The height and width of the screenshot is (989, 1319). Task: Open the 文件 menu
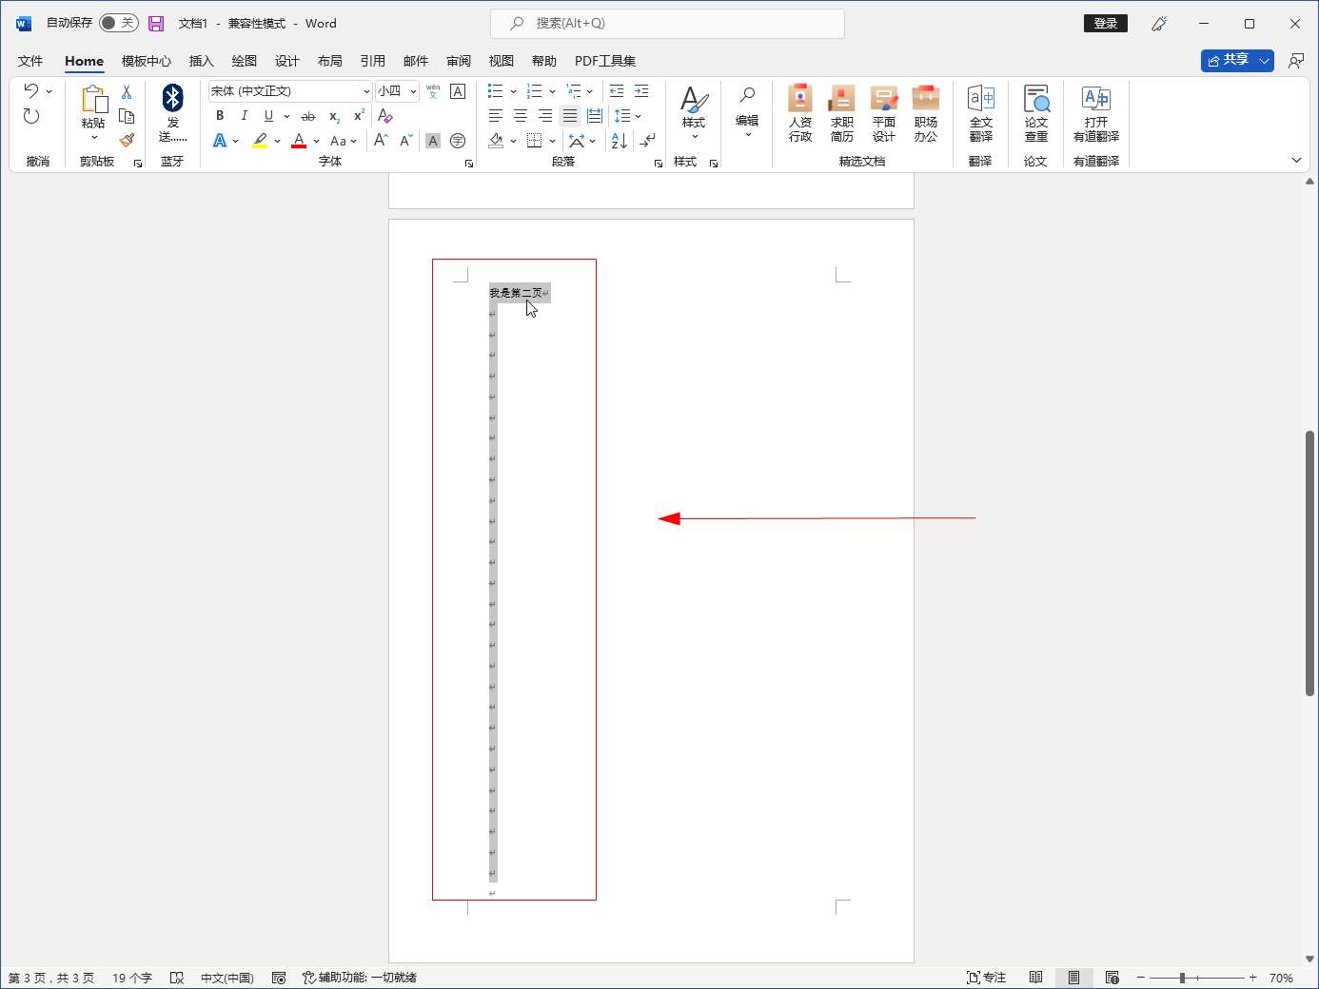[x=30, y=61]
